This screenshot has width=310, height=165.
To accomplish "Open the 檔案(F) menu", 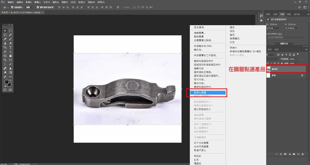I will [11, 2].
